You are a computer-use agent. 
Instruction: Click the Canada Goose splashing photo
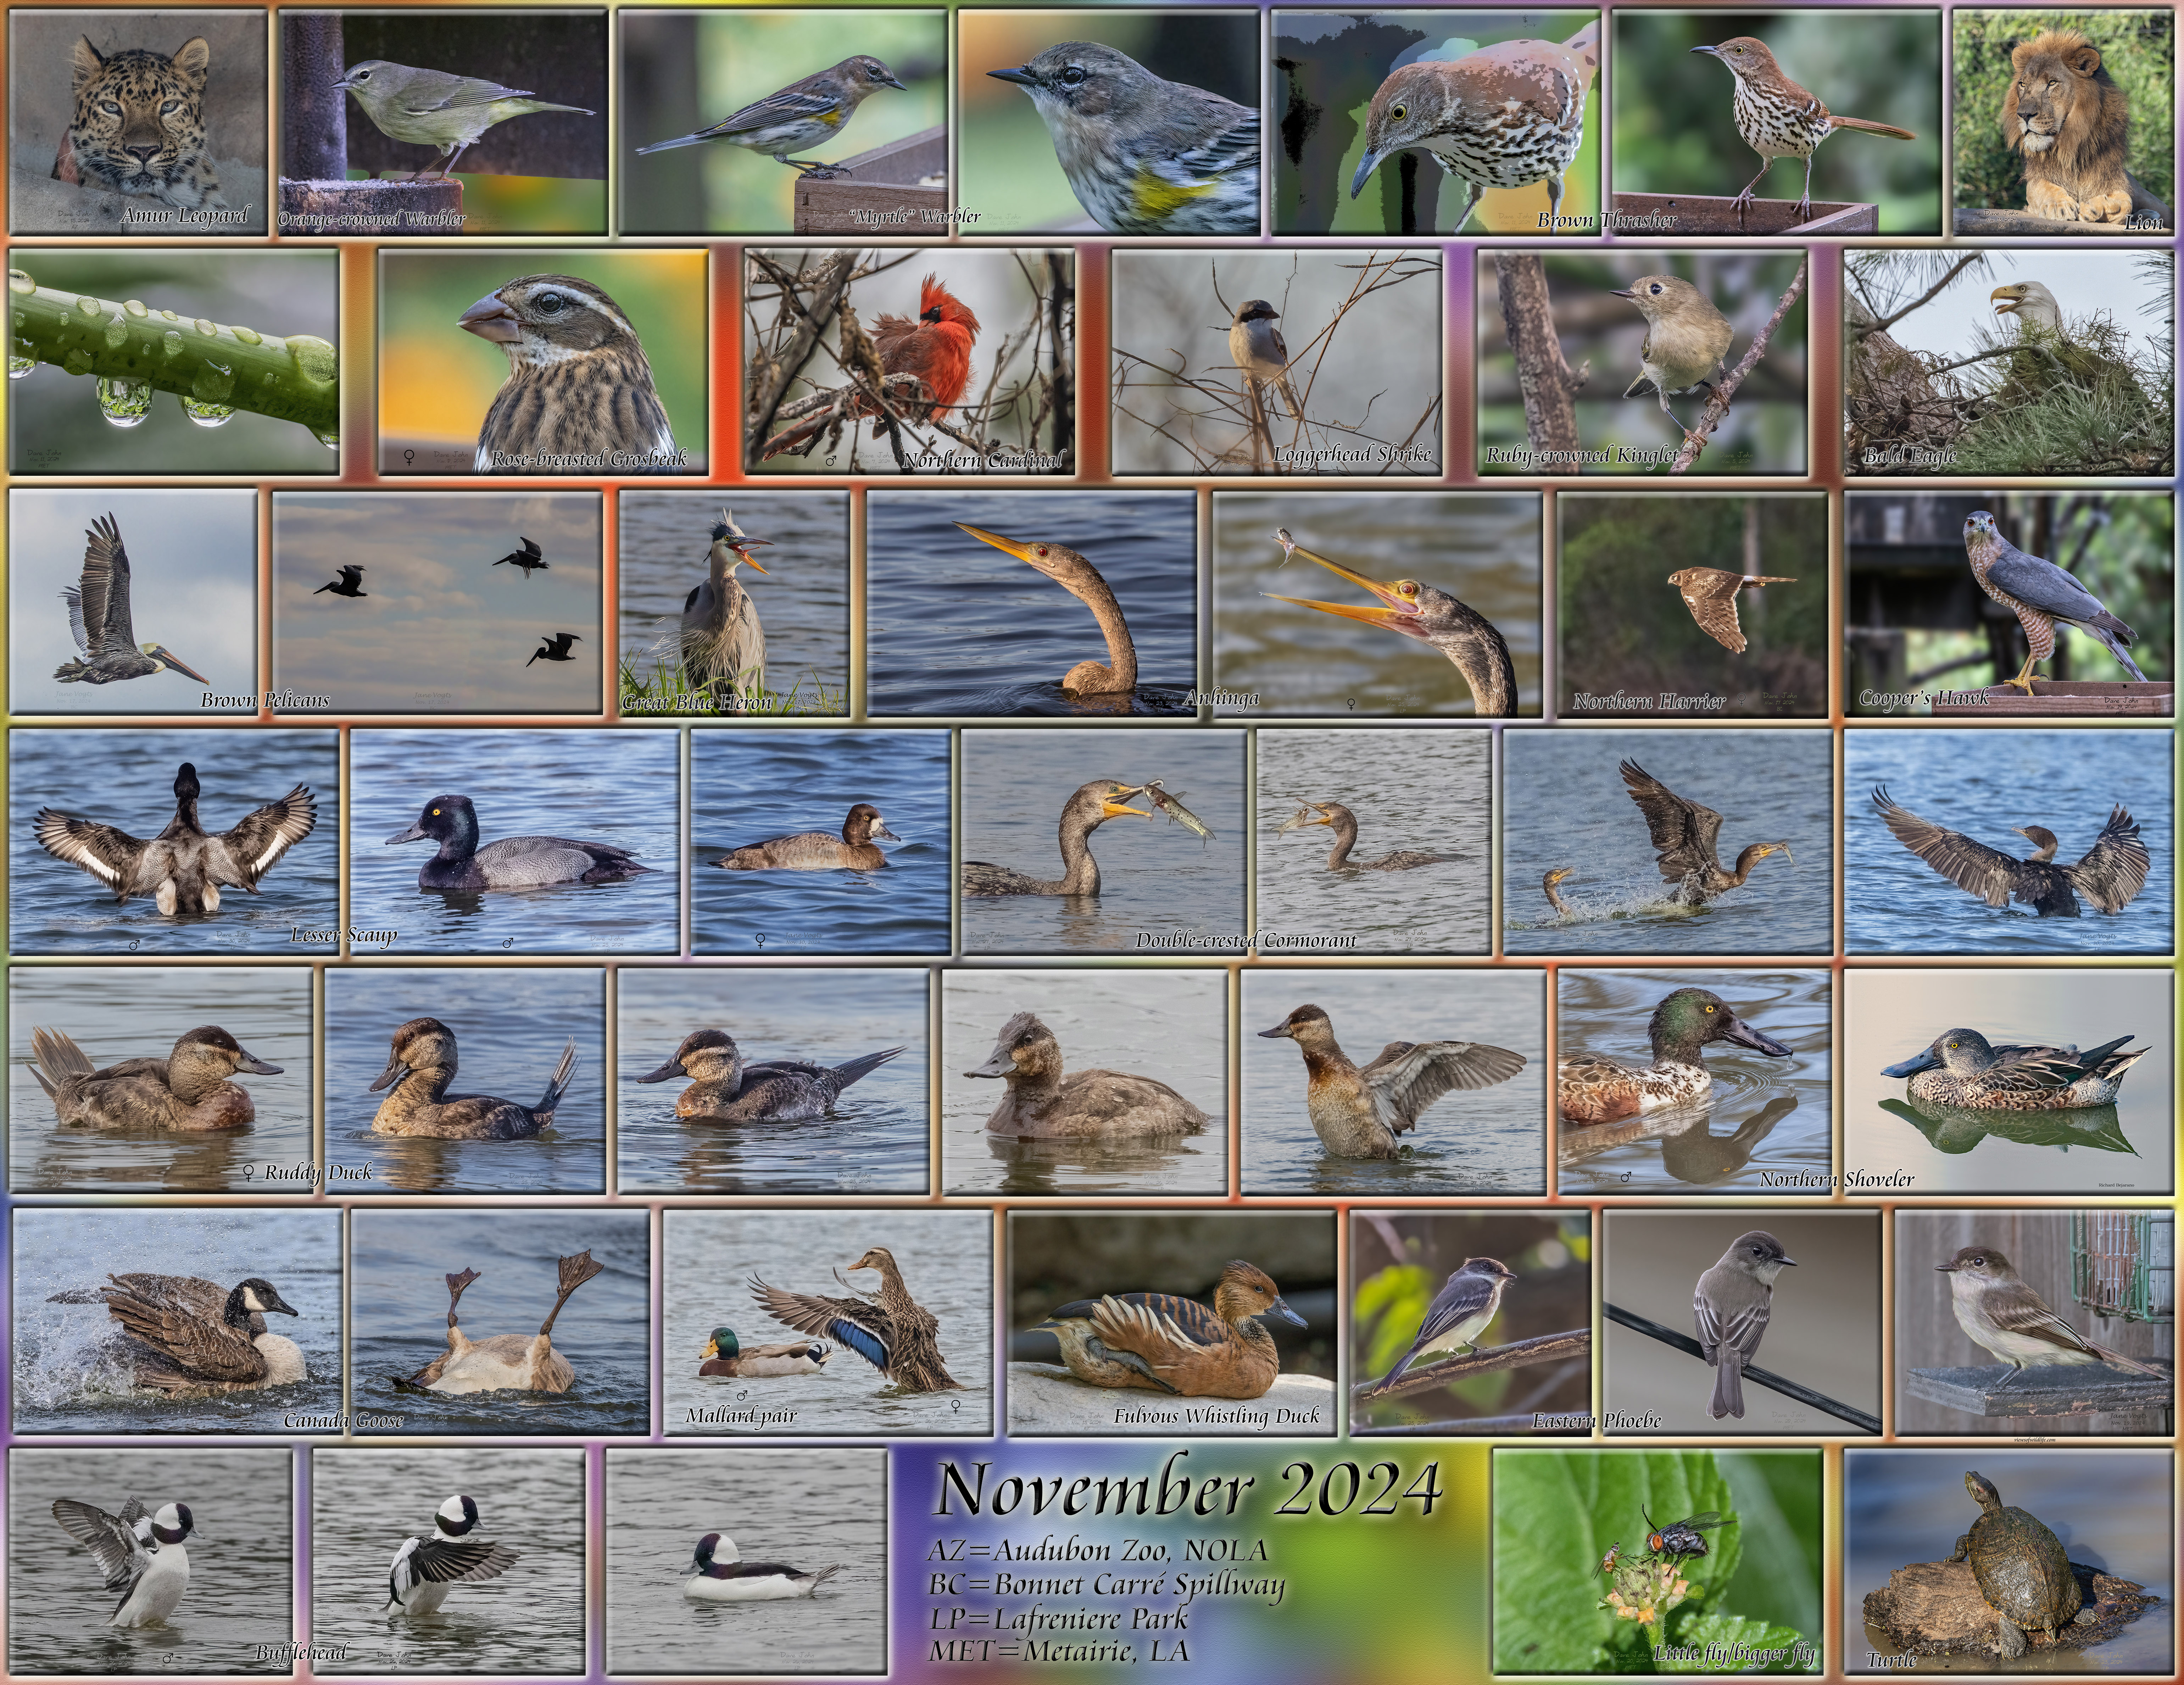pos(176,1320)
